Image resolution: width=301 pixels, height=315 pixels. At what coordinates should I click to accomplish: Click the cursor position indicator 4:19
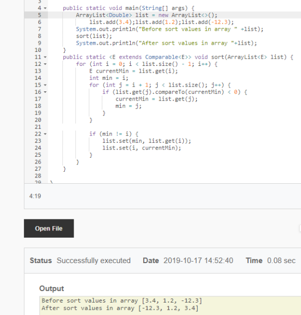[35, 196]
